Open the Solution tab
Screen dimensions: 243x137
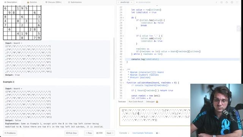click(x=32, y=2)
